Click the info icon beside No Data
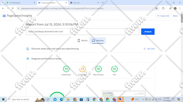This screenshot has width=183, height=102. [x=145, y=49]
